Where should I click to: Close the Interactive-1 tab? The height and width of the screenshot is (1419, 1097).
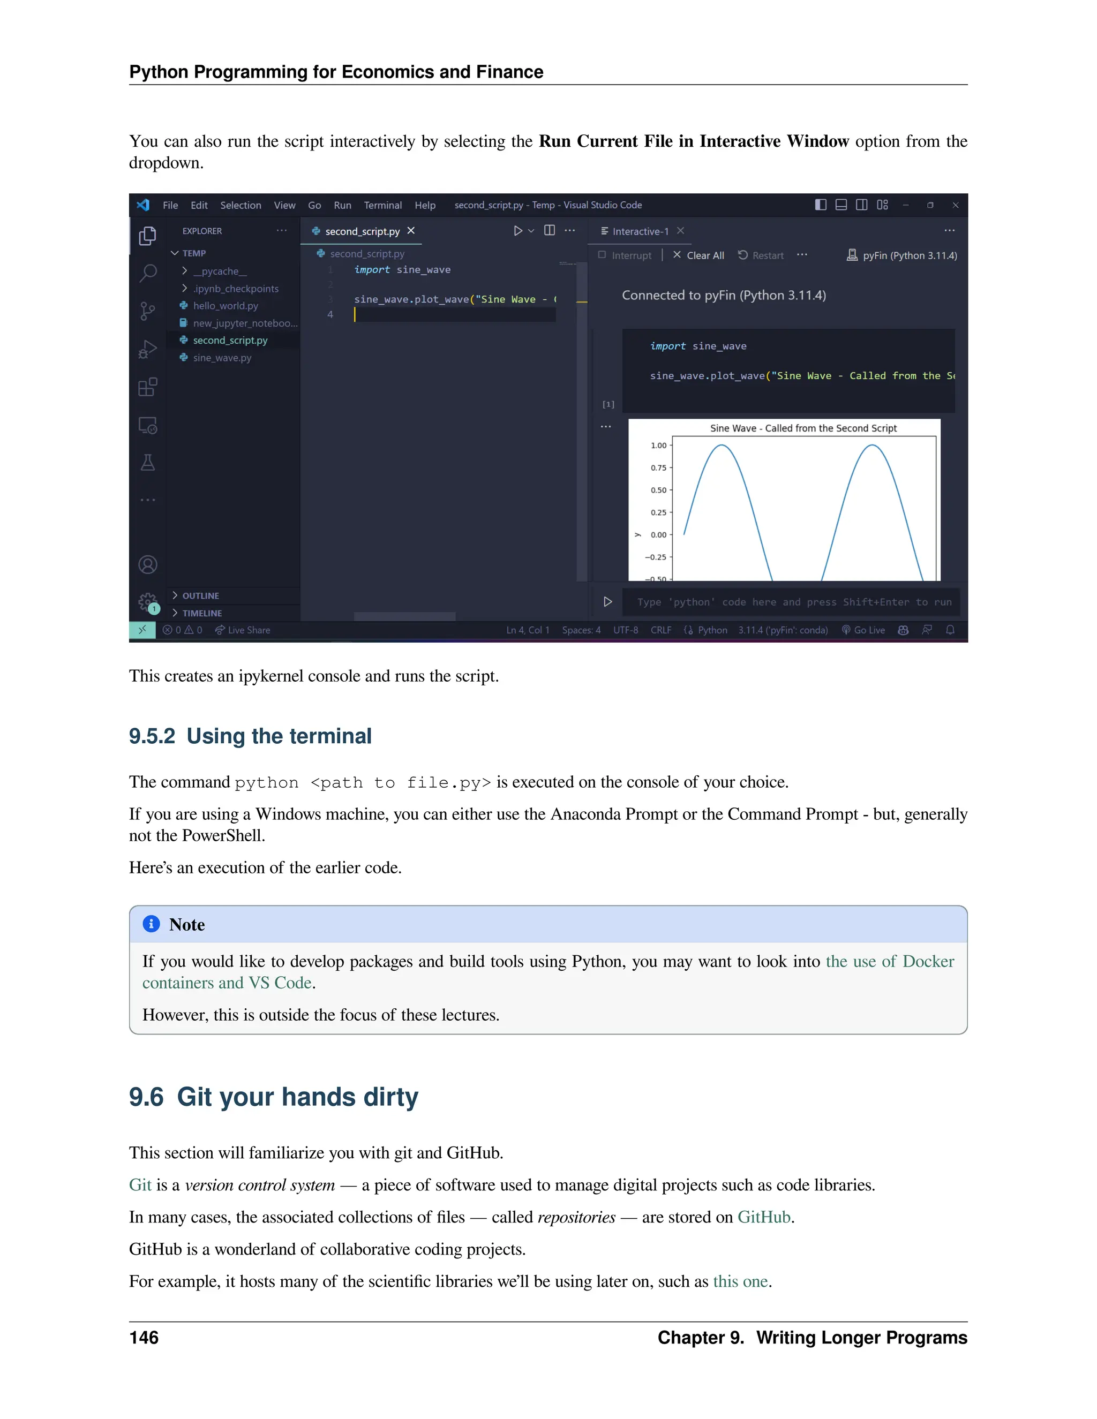tap(680, 231)
